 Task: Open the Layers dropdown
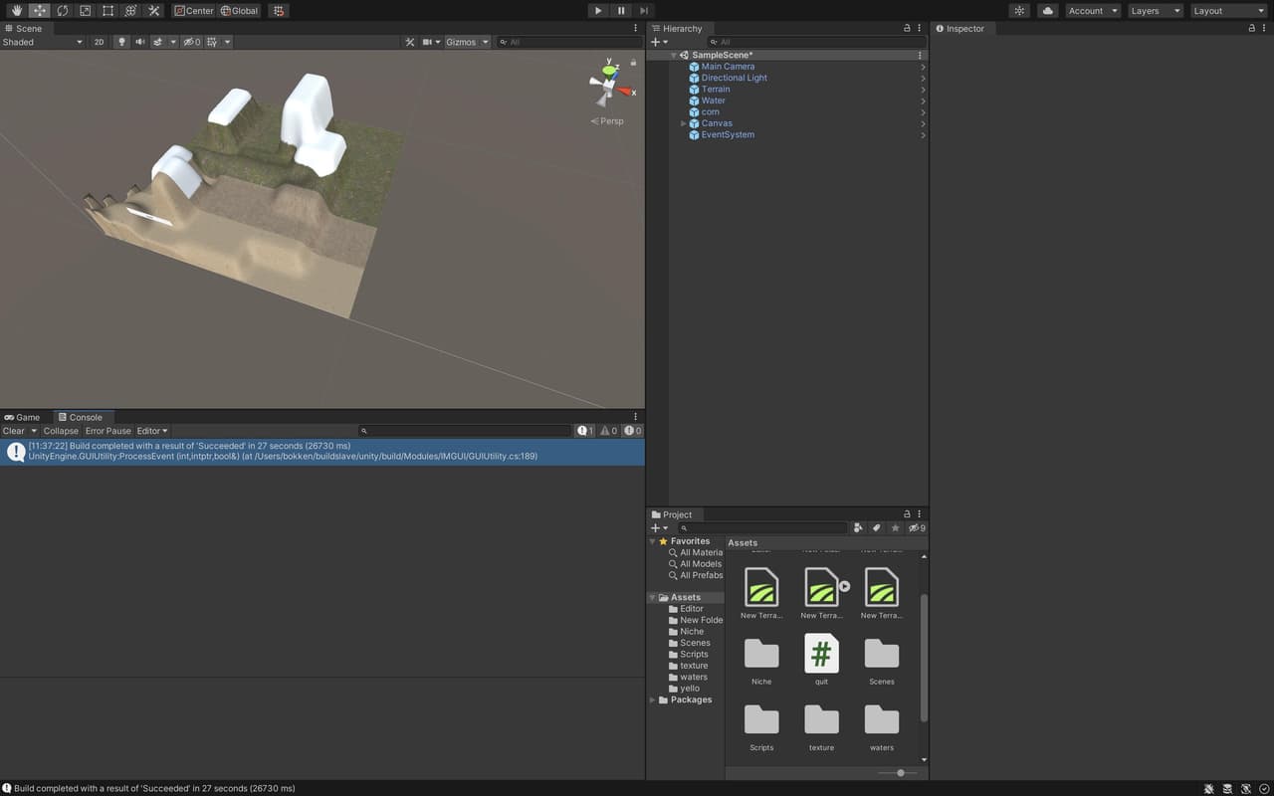tap(1156, 11)
